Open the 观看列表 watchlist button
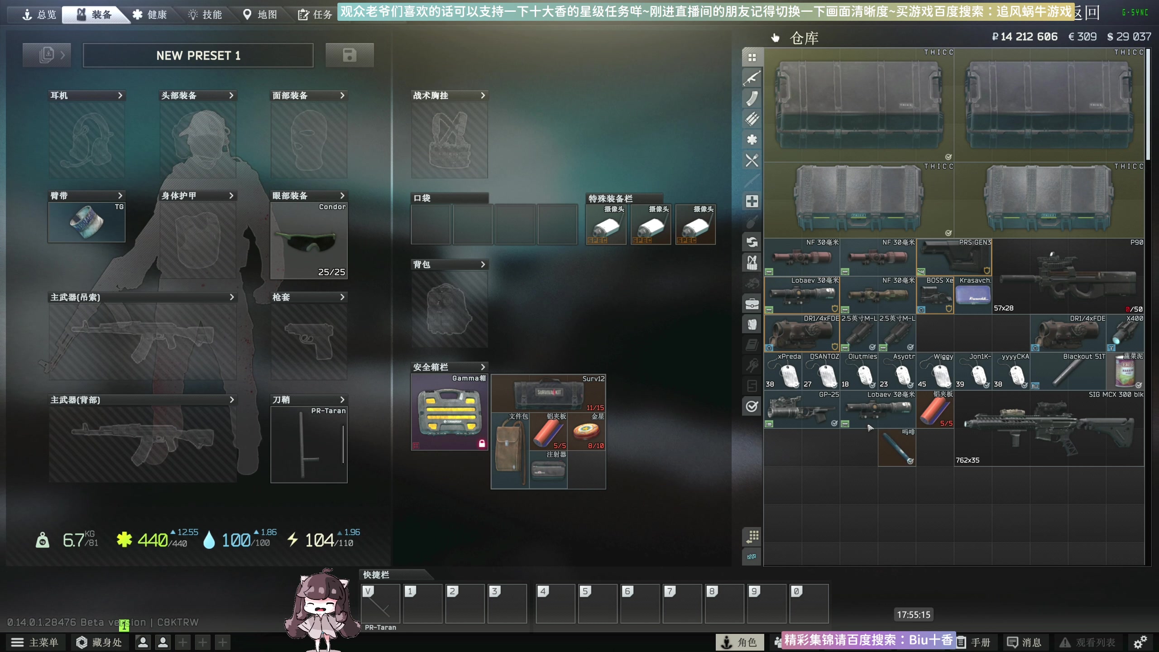Image resolution: width=1159 pixels, height=652 pixels. coord(1088,642)
